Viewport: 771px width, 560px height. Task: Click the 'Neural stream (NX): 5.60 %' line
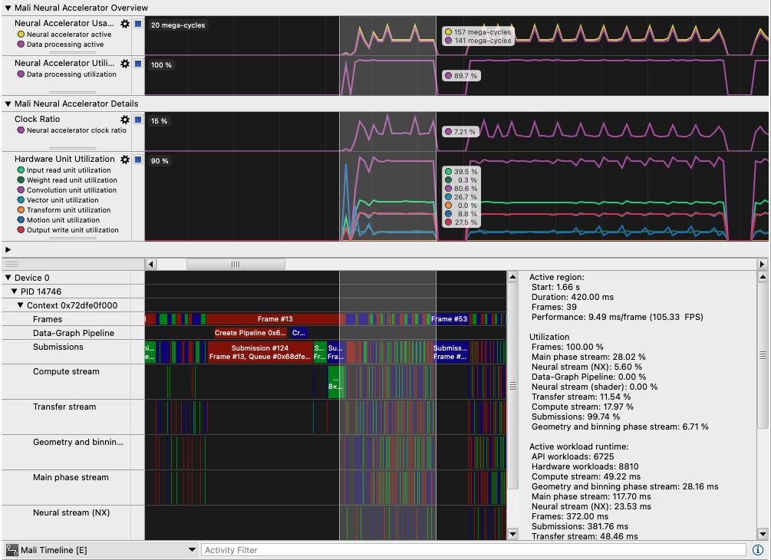(586, 367)
